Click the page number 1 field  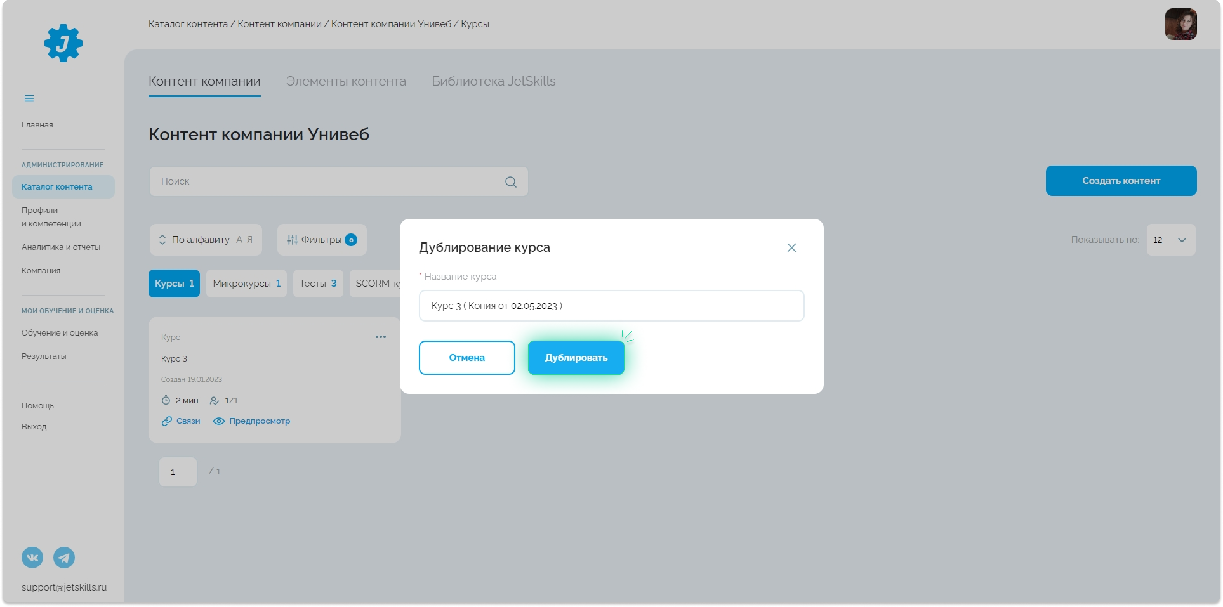point(178,472)
